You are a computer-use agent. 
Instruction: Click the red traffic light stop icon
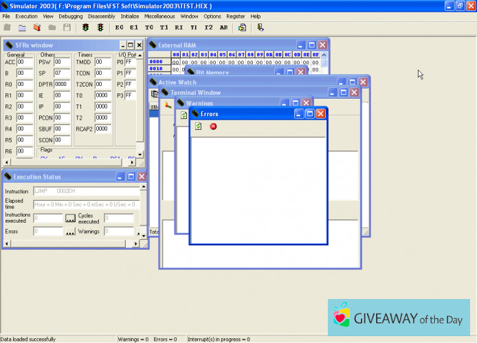100,27
